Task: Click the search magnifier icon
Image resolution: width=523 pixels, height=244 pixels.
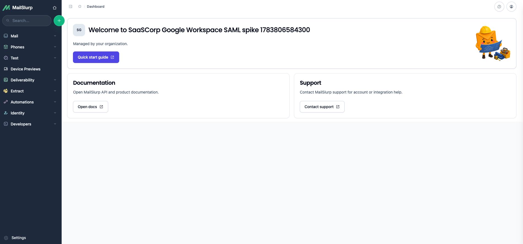Action: [8, 21]
